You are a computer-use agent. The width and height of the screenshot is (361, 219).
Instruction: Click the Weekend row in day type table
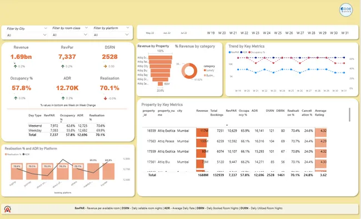tap(67, 126)
